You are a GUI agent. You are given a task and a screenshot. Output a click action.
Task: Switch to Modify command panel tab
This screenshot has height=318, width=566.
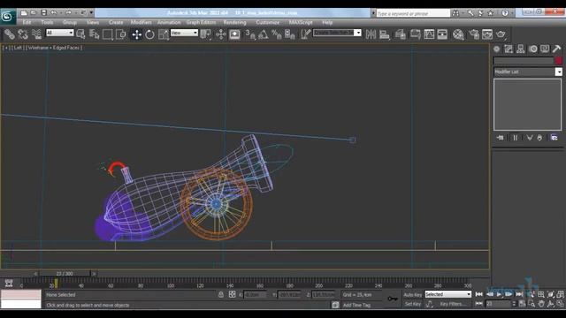(509, 49)
